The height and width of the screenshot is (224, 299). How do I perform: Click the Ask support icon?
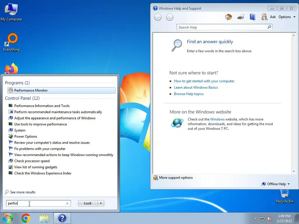click(264, 17)
